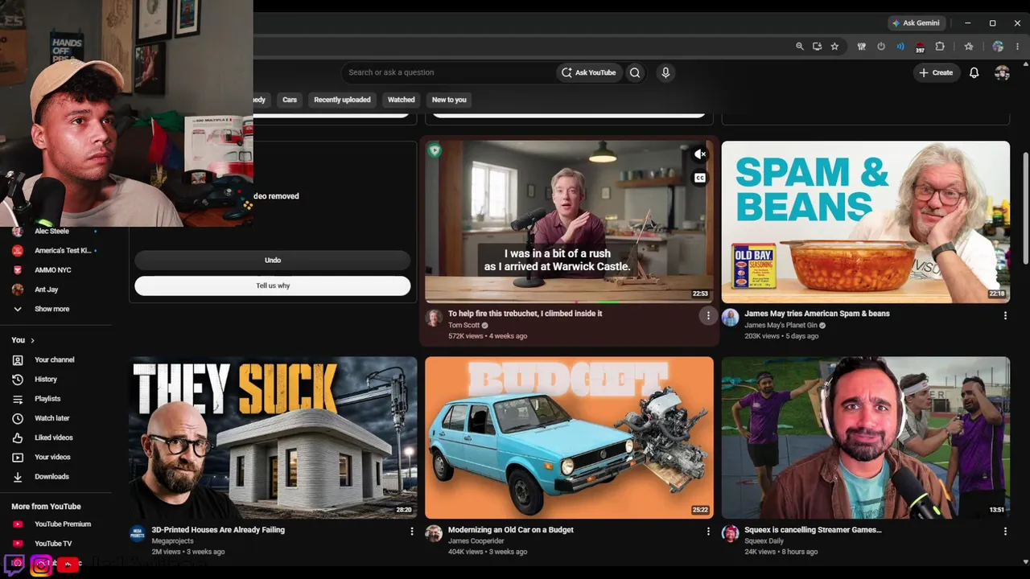
Task: Open the Squeex Daily channel name link
Action: pos(764,541)
